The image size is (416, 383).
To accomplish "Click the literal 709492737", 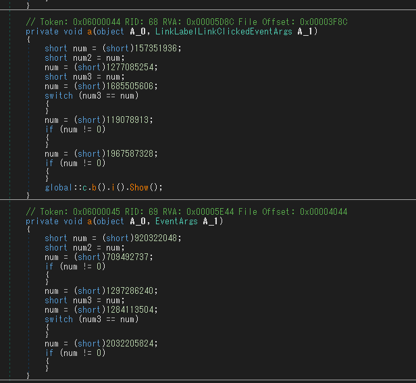I will click(129, 257).
